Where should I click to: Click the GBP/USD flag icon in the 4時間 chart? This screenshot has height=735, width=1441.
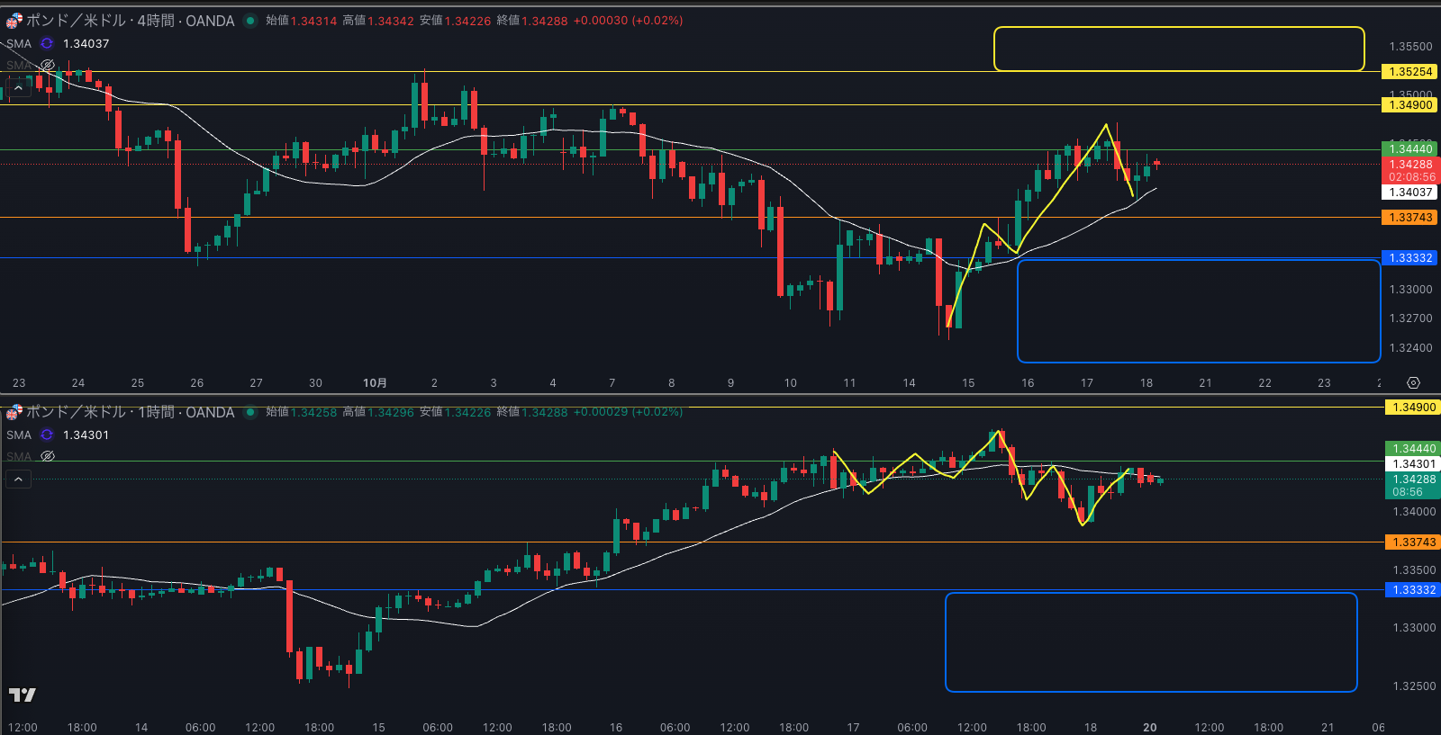14,20
